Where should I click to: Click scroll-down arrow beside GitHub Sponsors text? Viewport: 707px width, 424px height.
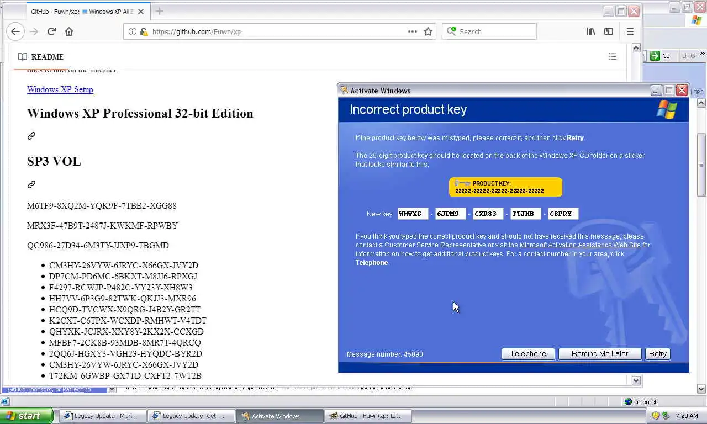(x=112, y=389)
